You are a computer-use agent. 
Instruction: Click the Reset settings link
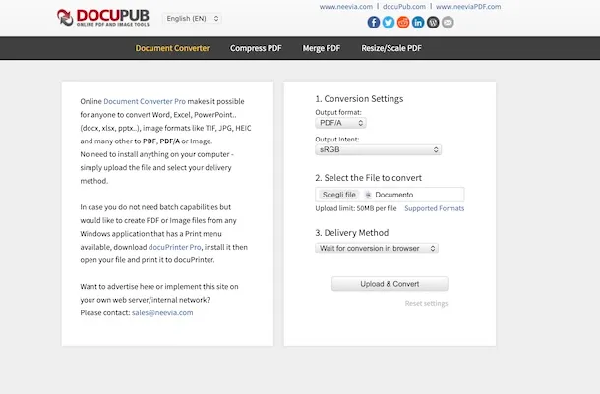coord(426,303)
